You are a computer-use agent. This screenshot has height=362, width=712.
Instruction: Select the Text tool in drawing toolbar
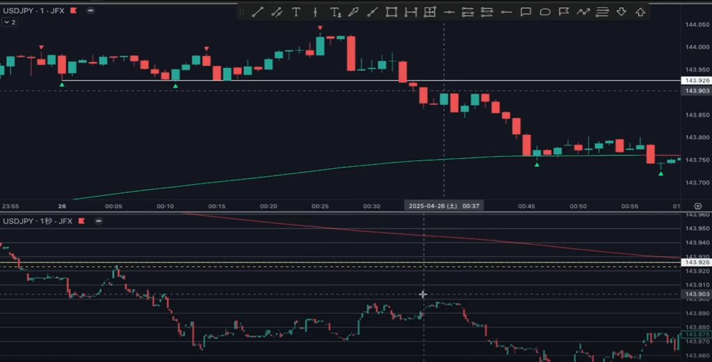pyautogui.click(x=296, y=12)
